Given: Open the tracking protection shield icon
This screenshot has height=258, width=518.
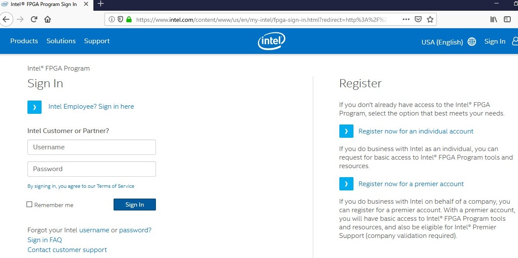Looking at the screenshot, I should pyautogui.click(x=120, y=19).
